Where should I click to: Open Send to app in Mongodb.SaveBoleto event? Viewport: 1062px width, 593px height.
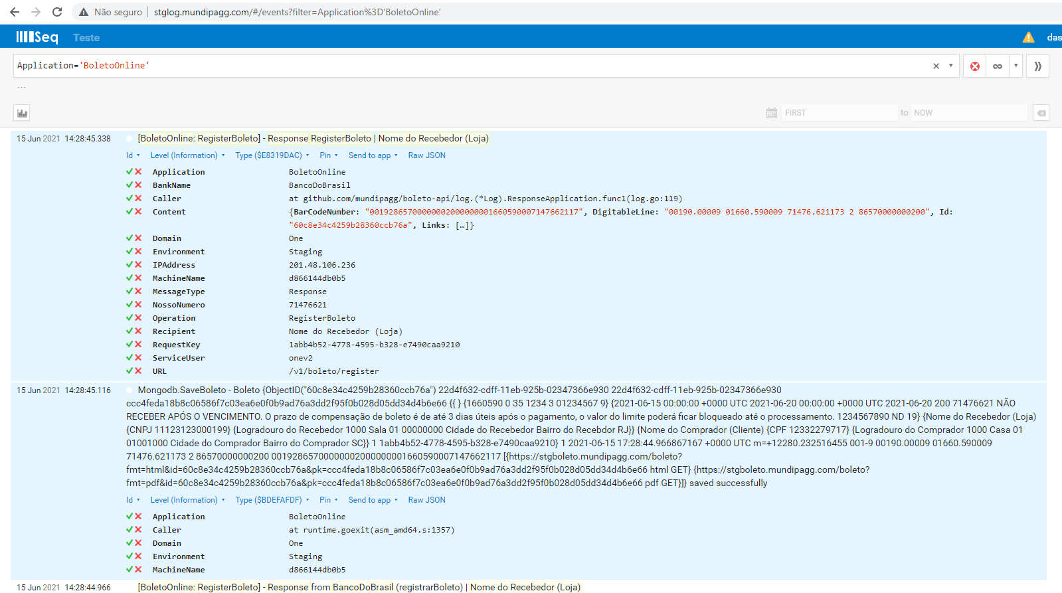click(x=373, y=500)
